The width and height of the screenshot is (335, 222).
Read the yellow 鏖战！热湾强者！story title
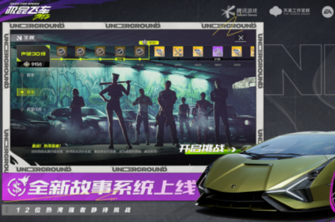click(46, 146)
